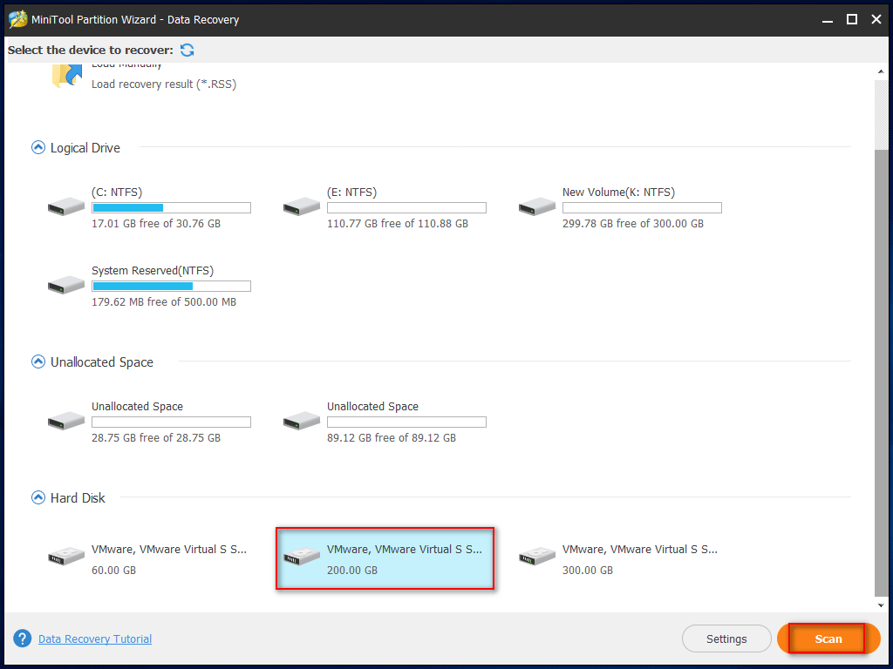Collapse the Unallocated Space section
Screen dimensions: 893x669
(38, 362)
